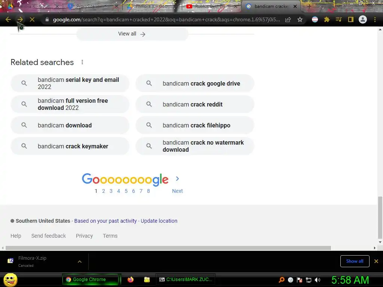Screen dimensions: 383x287
Task: Go to results page 4
Action: pyautogui.click(x=119, y=191)
